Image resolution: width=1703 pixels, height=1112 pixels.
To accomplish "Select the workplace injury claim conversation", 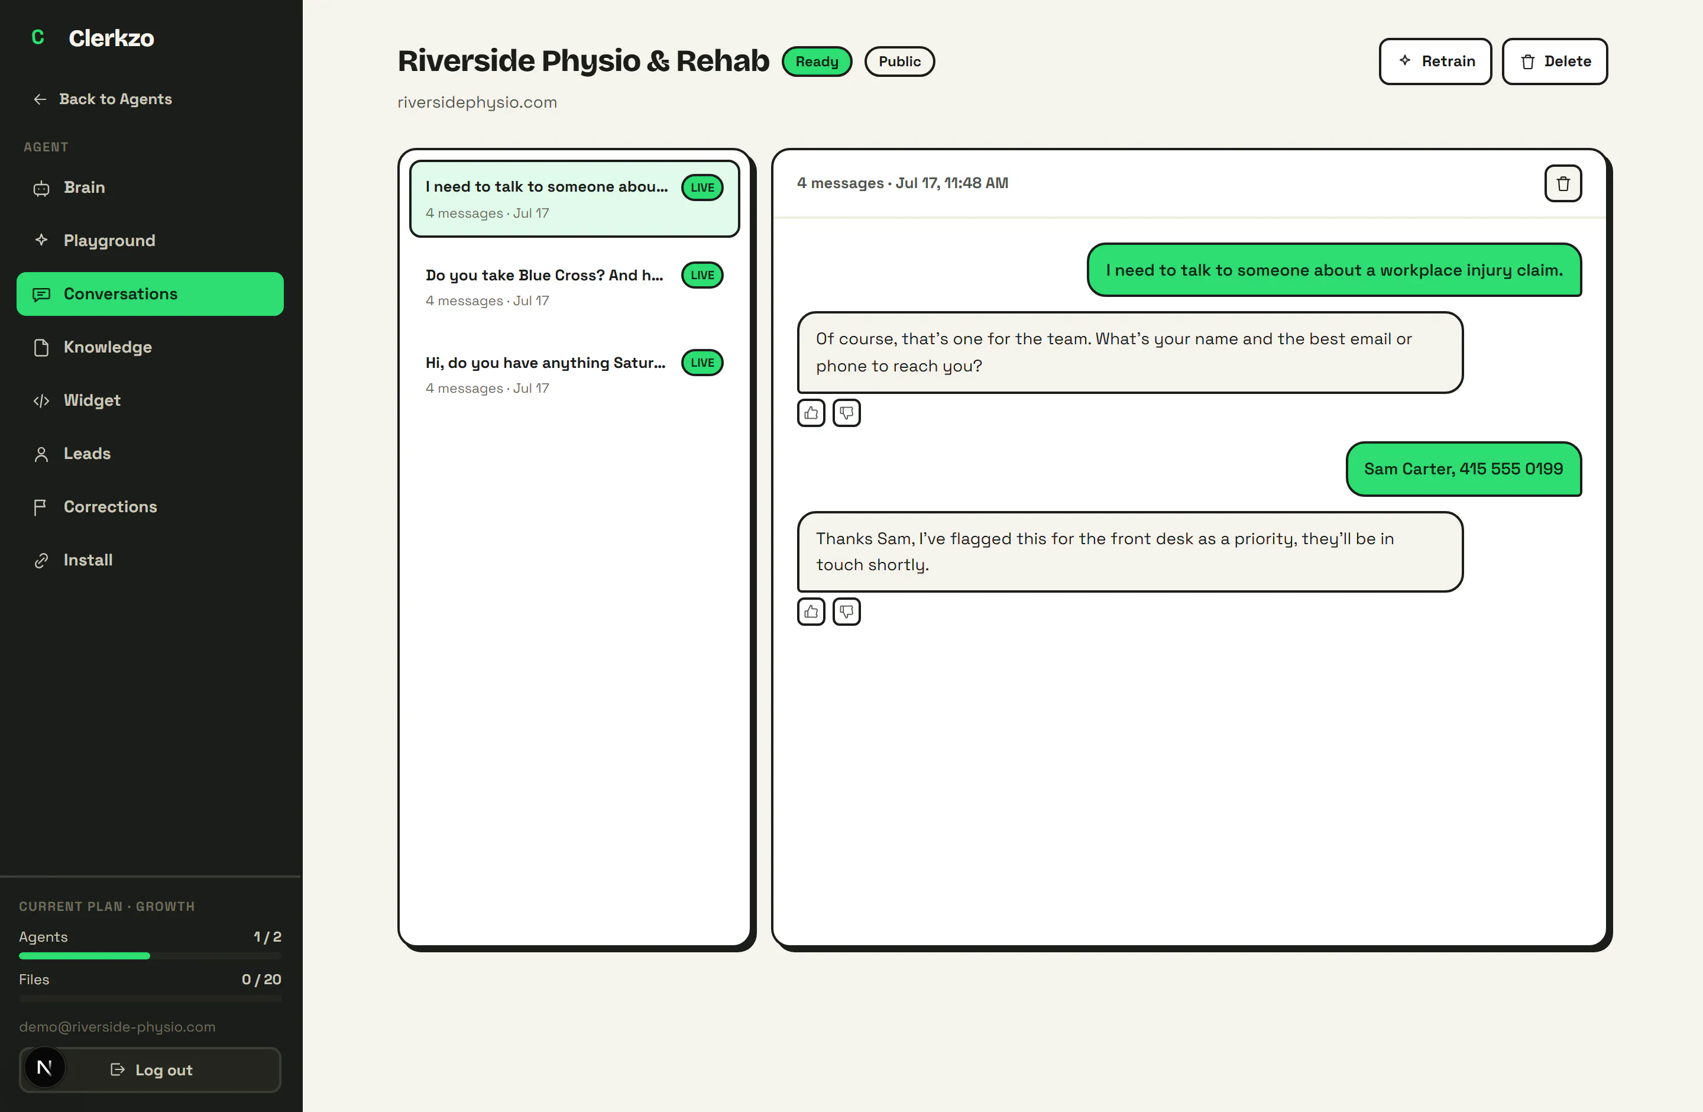I will 574,199.
